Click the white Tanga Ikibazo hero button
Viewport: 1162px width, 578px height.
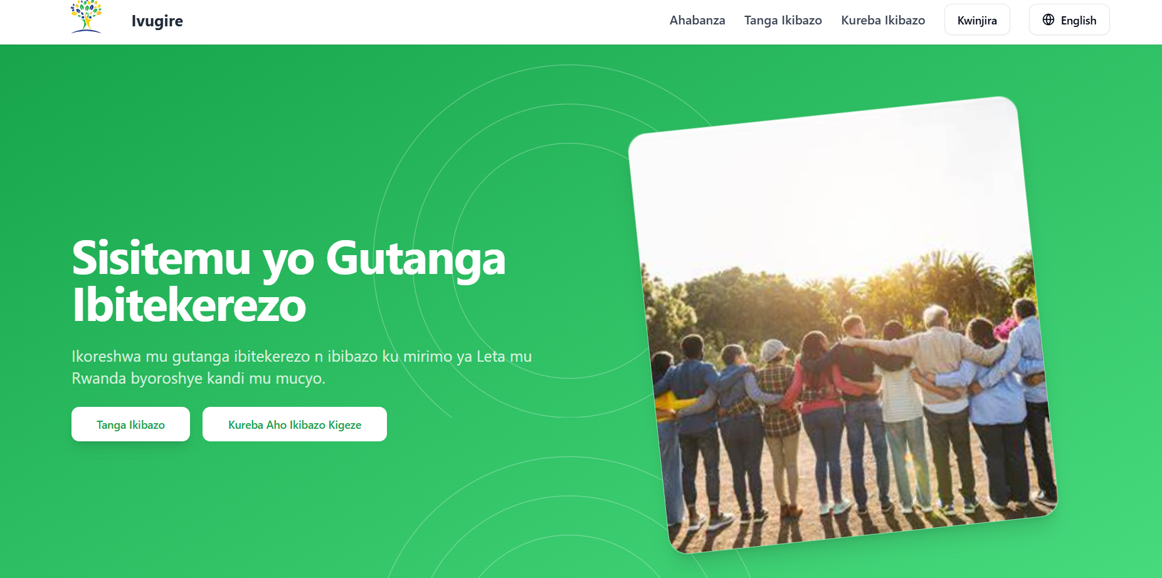tap(130, 424)
